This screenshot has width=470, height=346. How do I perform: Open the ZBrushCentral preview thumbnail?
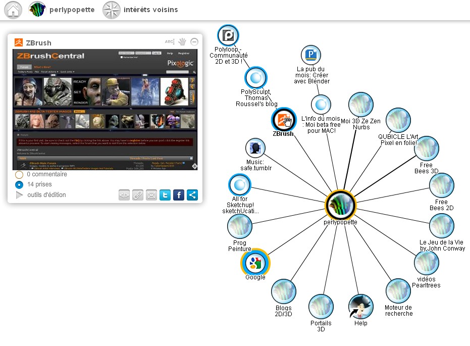[x=105, y=110]
